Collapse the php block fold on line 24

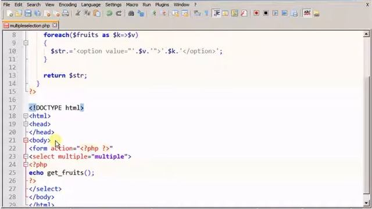(26, 164)
